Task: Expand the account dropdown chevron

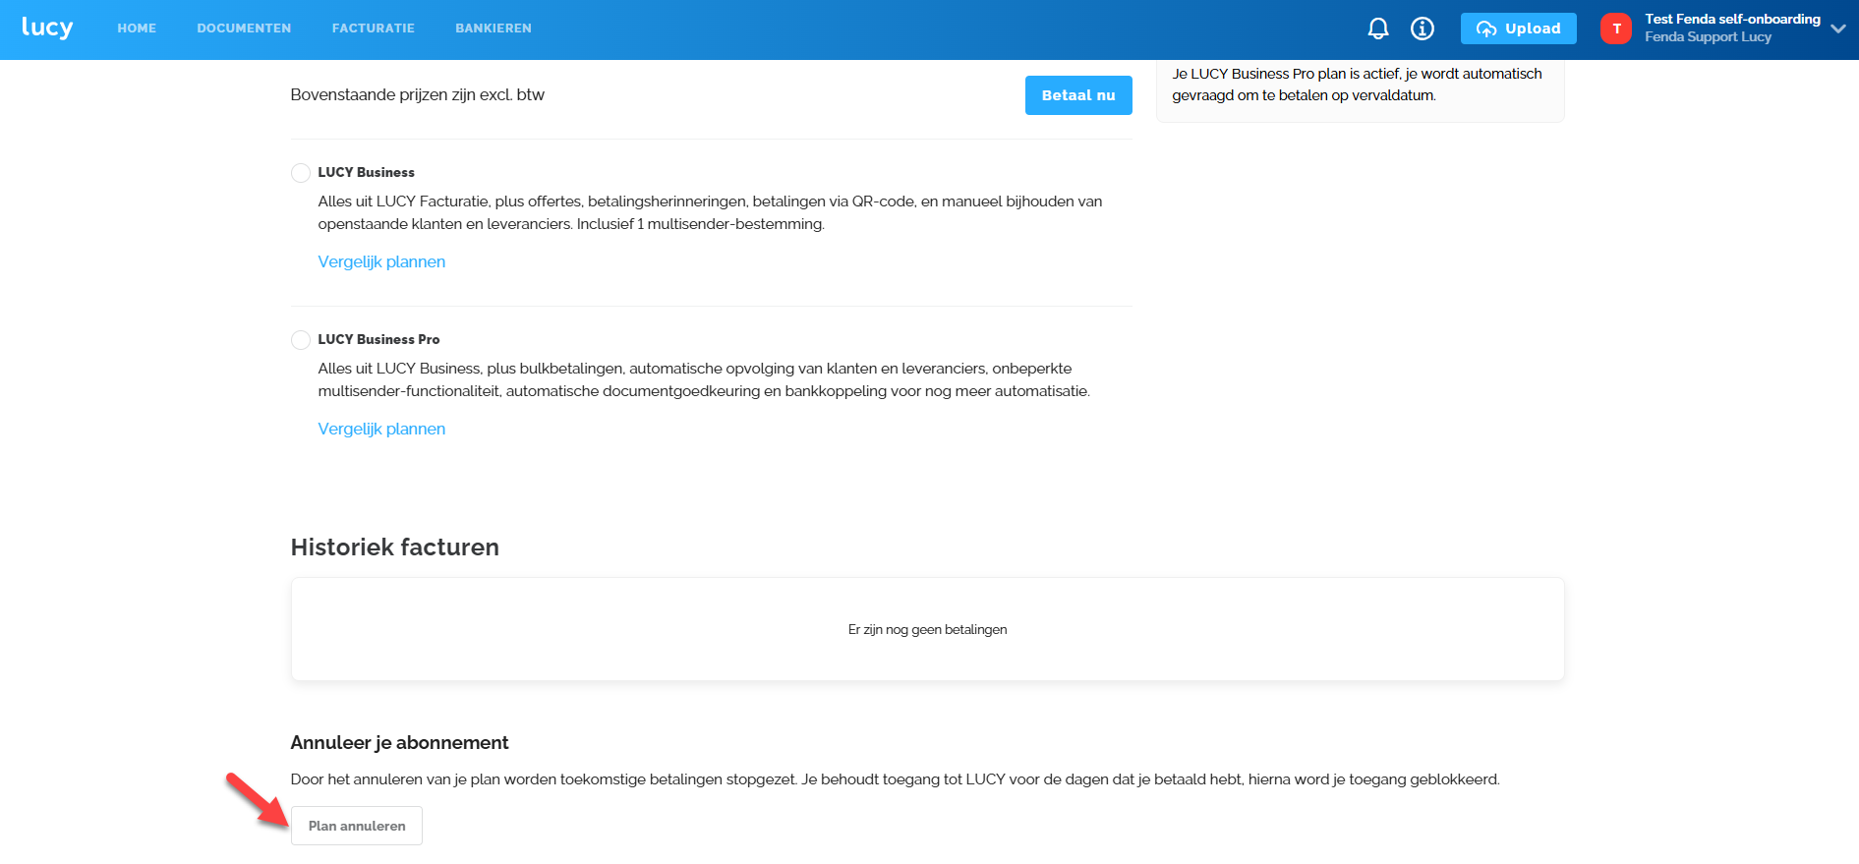Action: click(x=1838, y=29)
